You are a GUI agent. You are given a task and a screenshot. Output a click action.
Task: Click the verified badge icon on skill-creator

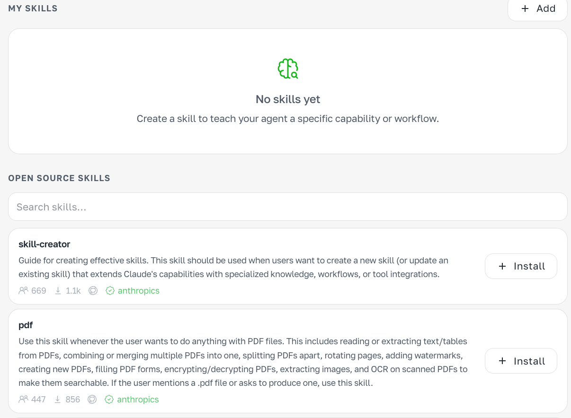tap(110, 291)
